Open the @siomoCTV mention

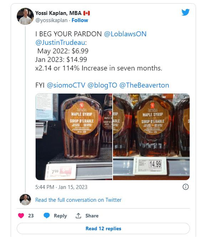66,85
